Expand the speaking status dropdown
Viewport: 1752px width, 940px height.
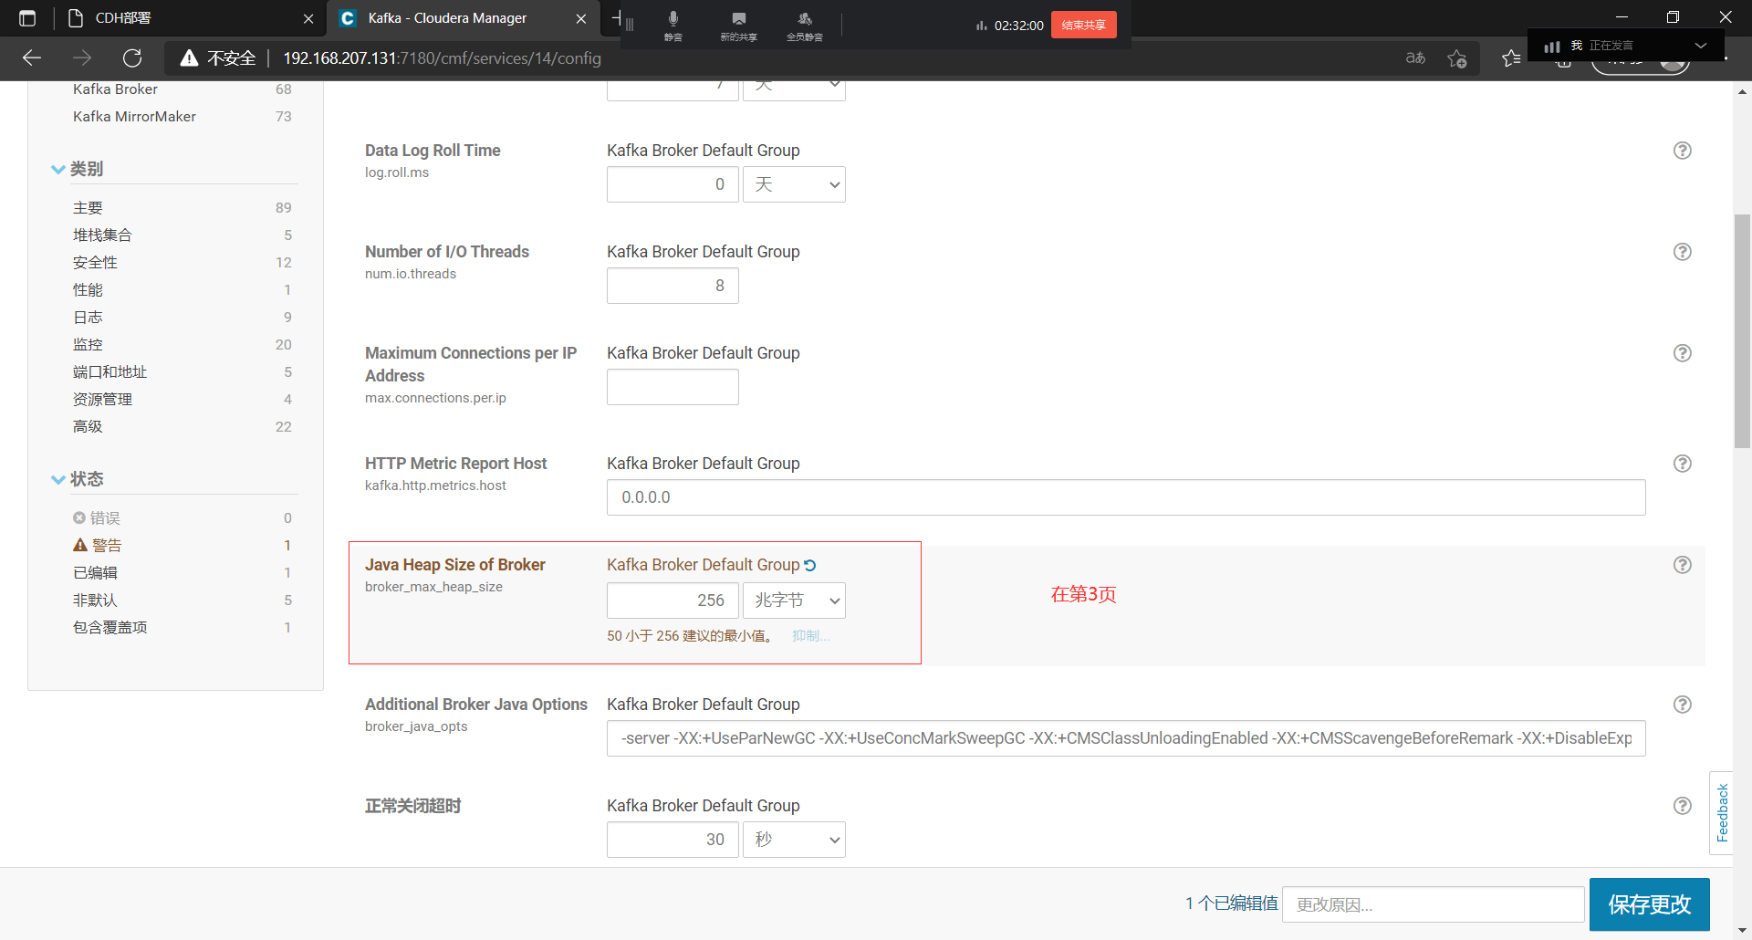pyautogui.click(x=1701, y=45)
